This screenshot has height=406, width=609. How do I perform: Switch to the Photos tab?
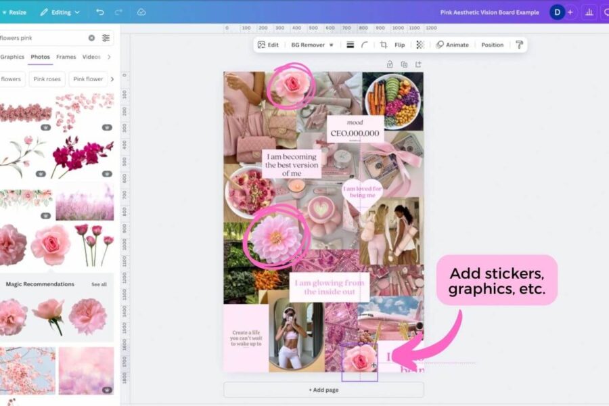point(41,57)
